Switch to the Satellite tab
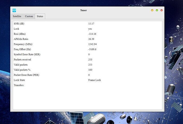 pos(17,16)
